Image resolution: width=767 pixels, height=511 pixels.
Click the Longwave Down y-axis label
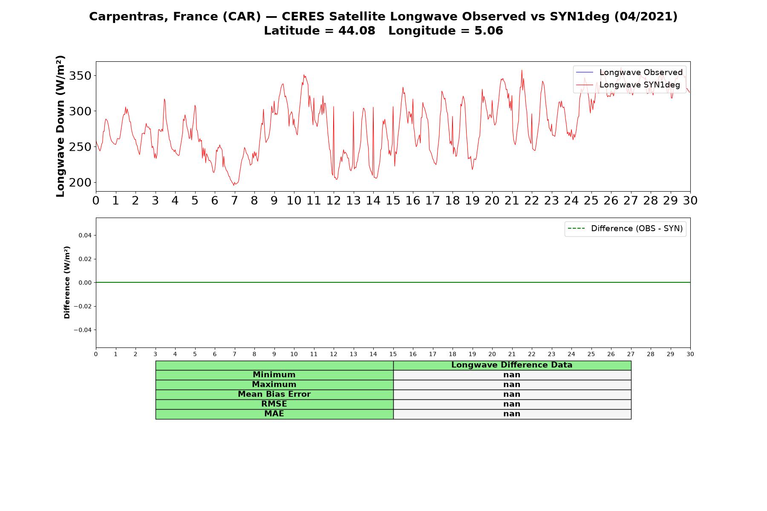(61, 126)
